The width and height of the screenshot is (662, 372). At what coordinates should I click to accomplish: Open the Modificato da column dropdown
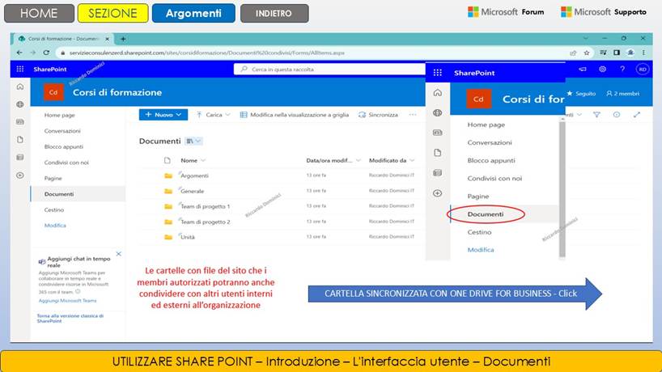[x=412, y=160]
